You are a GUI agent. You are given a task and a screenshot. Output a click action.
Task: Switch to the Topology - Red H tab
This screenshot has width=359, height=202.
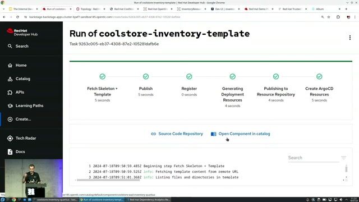[90, 9]
